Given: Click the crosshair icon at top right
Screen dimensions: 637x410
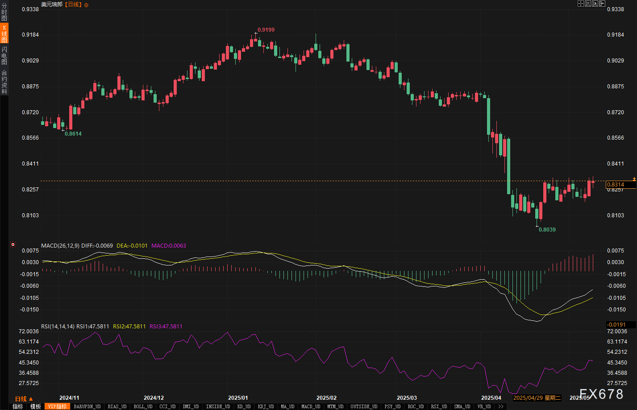Looking at the screenshot, I should (581, 4).
